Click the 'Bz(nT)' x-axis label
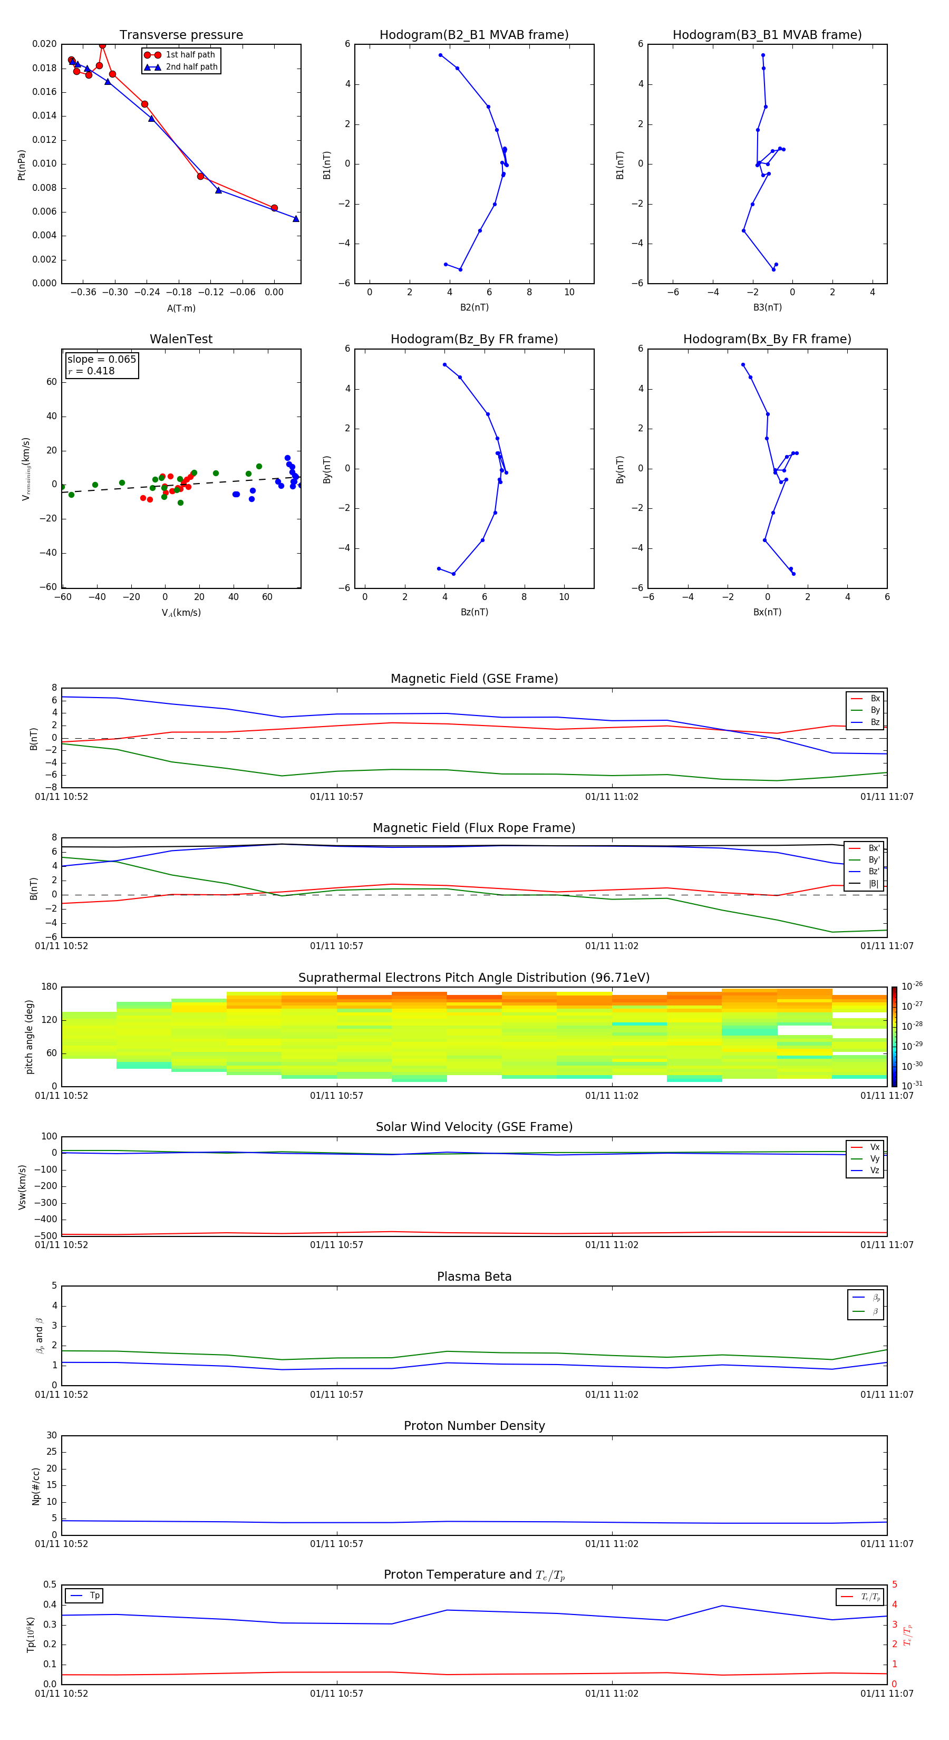Image resolution: width=949 pixels, height=1740 pixels. click(x=474, y=613)
